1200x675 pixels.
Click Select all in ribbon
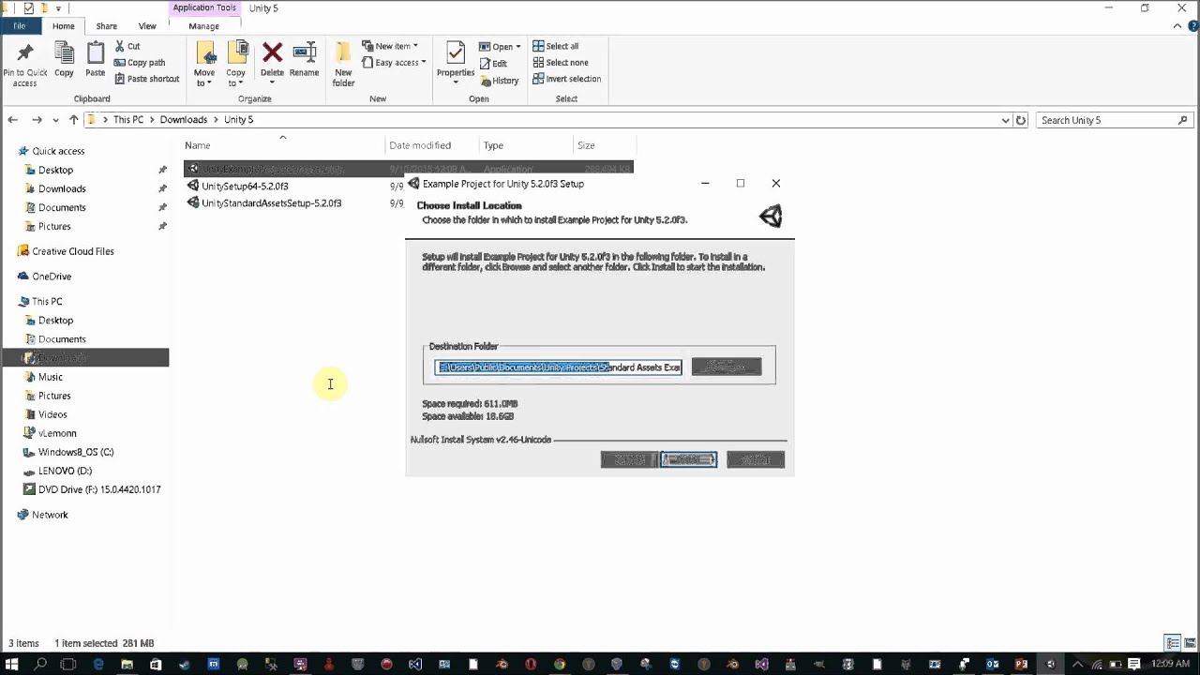[556, 46]
